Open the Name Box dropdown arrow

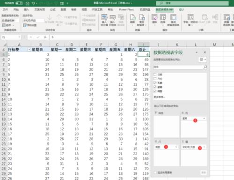19,37
